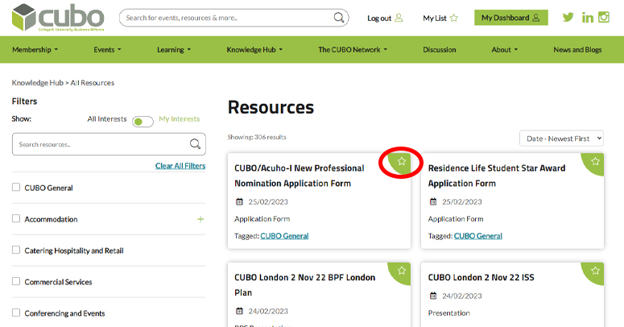
Task: Open the Knowledge Hub dropdown menu
Action: 254,50
